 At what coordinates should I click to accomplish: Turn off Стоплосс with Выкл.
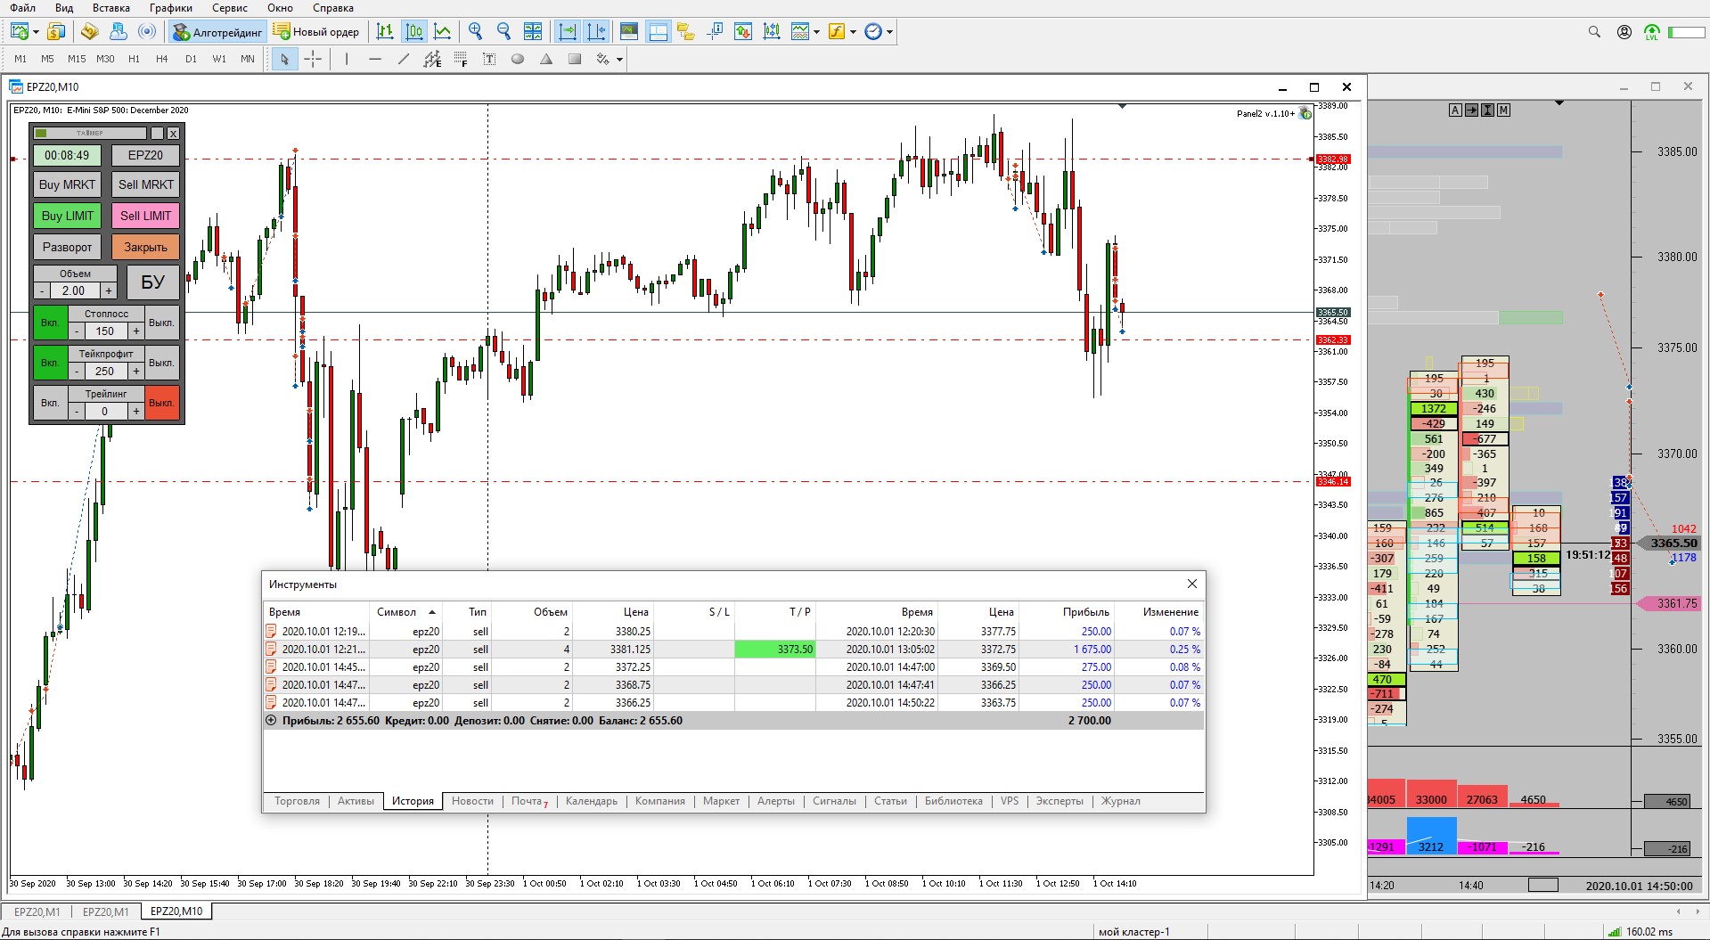click(x=161, y=323)
